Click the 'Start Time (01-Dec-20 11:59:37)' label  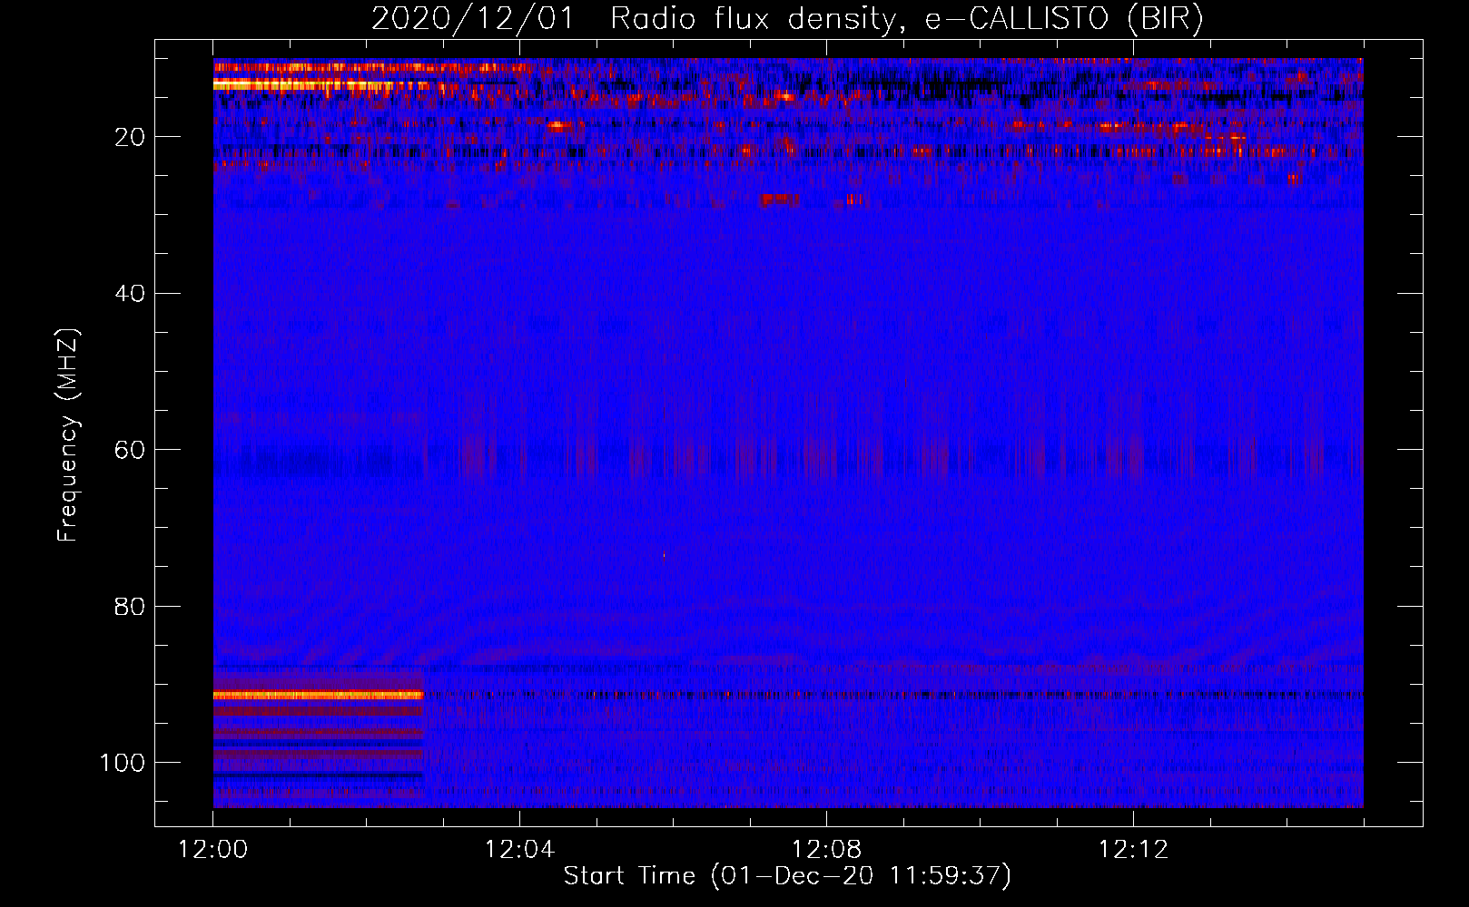point(787,876)
